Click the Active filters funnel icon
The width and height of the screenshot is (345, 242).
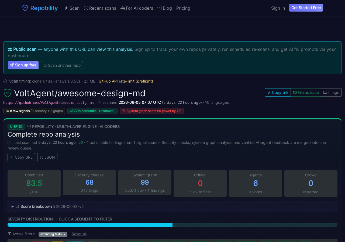tap(9, 234)
